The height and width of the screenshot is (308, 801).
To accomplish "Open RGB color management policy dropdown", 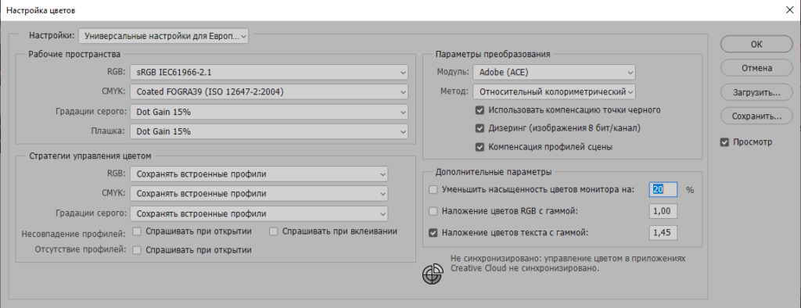I will click(x=258, y=174).
